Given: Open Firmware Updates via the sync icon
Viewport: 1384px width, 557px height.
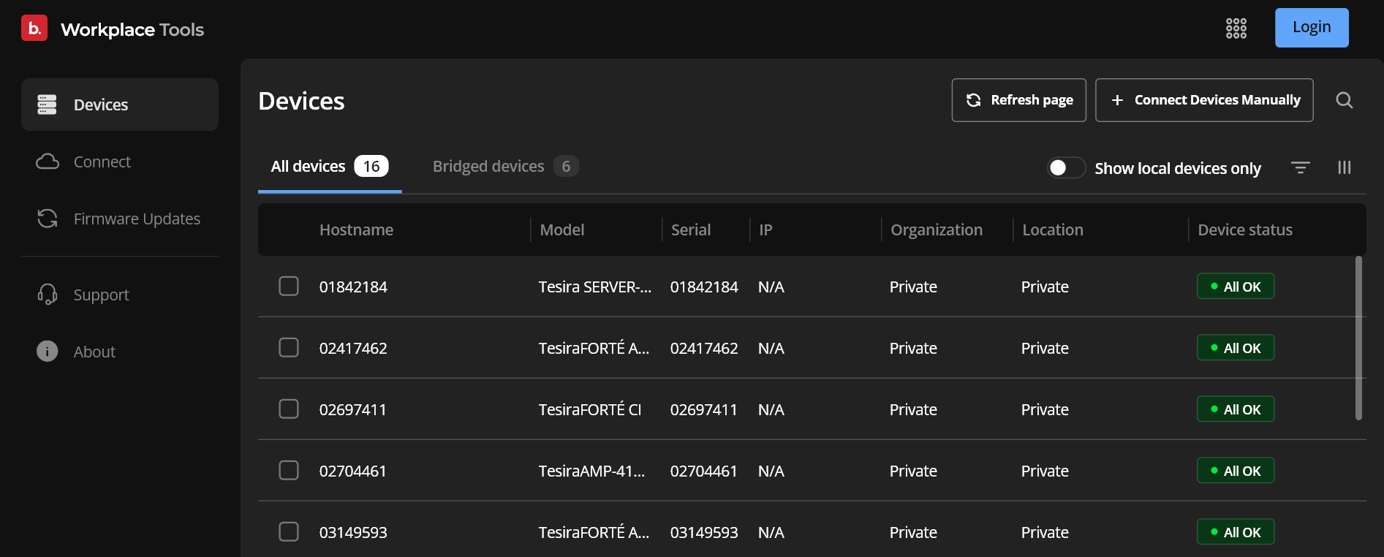Looking at the screenshot, I should [x=48, y=219].
